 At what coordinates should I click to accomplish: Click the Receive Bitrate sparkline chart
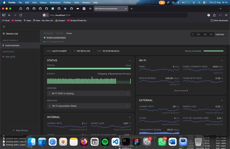click(159, 81)
